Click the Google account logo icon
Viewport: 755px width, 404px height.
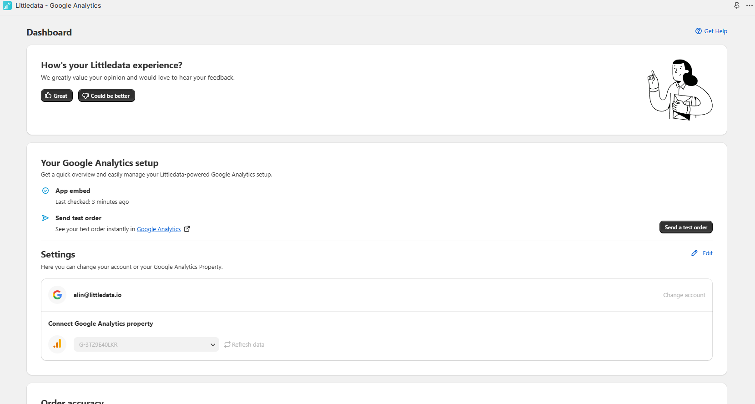[x=57, y=295]
